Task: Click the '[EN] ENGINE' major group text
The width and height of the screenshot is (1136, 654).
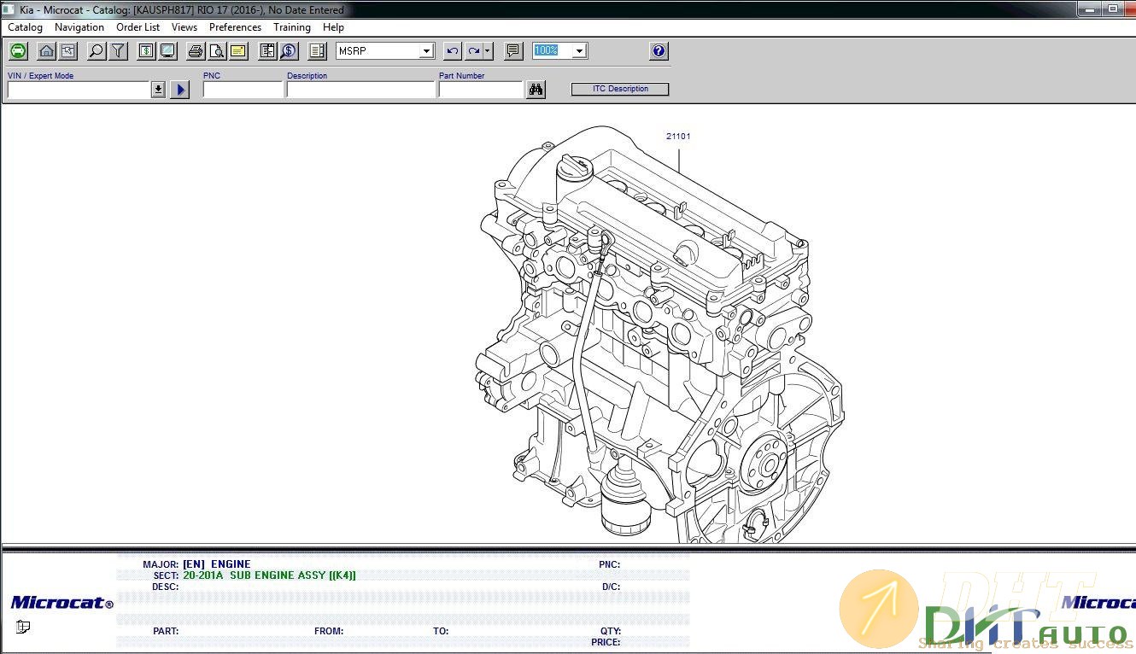Action: pyautogui.click(x=217, y=564)
